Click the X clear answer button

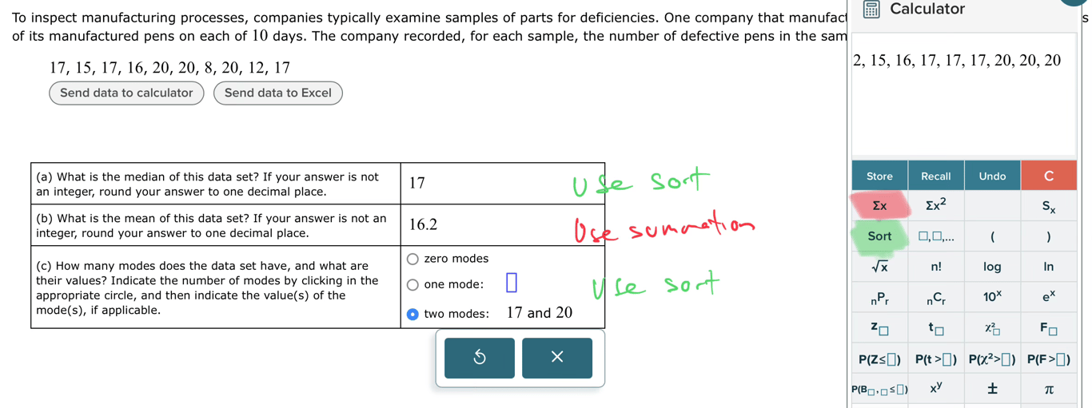(557, 358)
